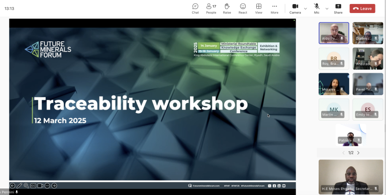Expand the Mic options dropdown arrow
Image resolution: width=386 pixels, height=195 pixels.
click(x=327, y=9)
